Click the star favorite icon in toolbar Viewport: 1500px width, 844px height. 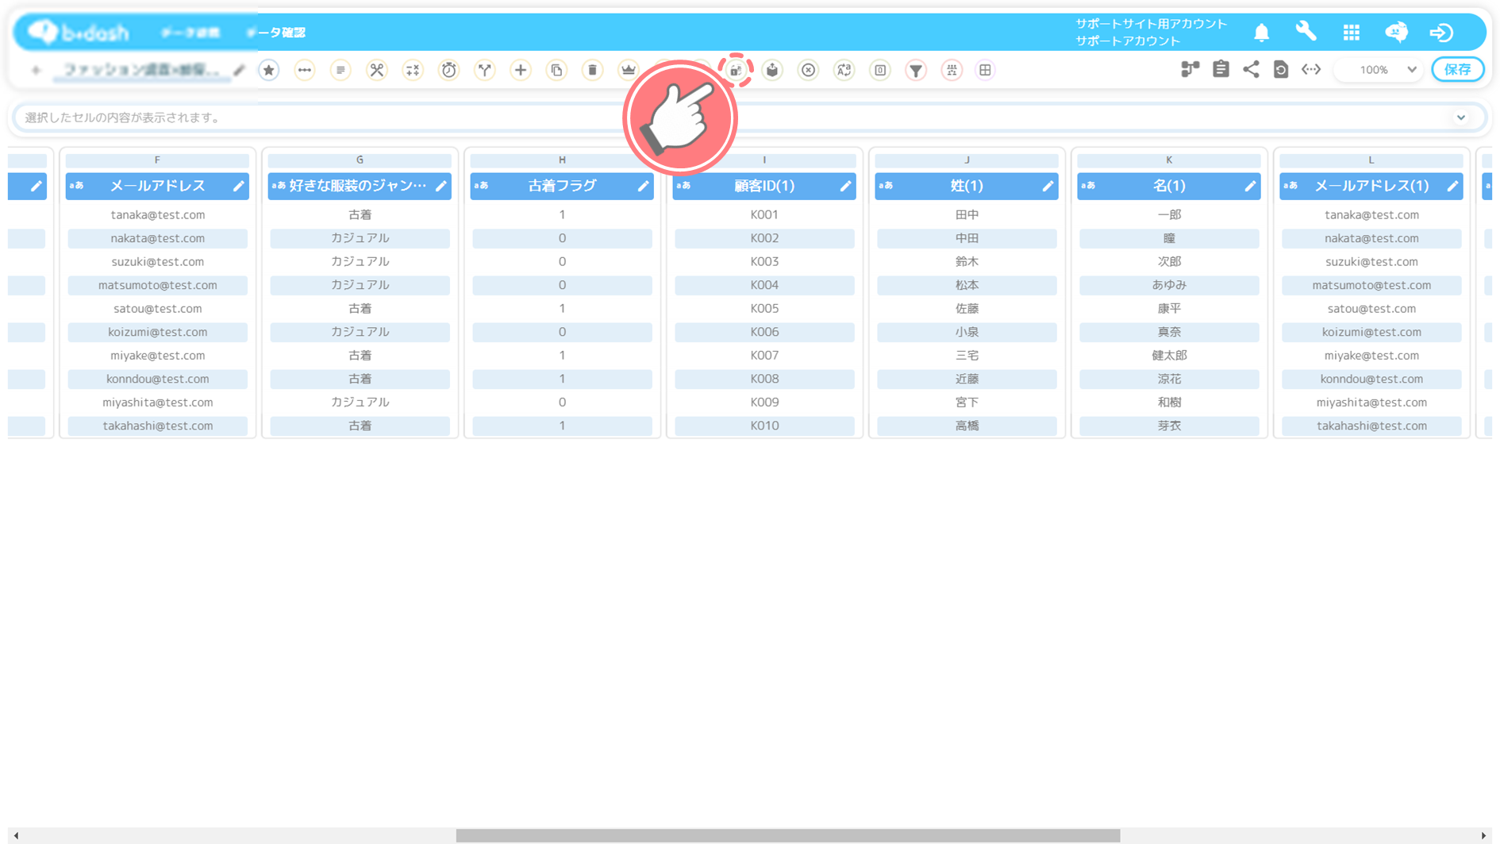269,70
